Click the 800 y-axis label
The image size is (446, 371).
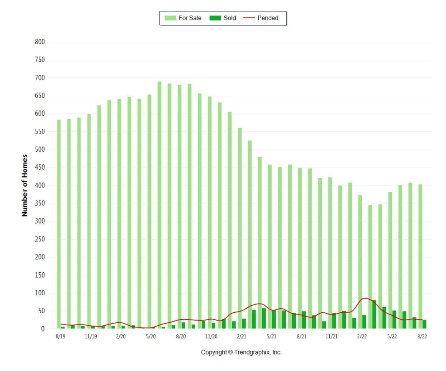click(40, 42)
